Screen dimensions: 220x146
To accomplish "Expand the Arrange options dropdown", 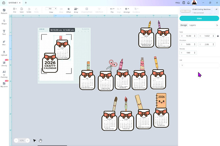I will coord(127,10).
